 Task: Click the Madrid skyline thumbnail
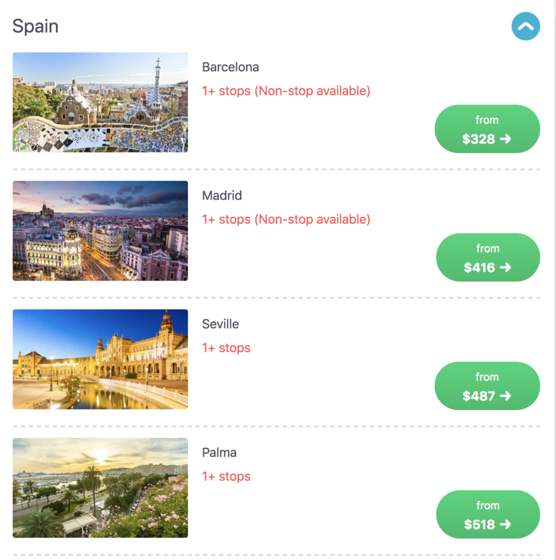[x=100, y=231]
